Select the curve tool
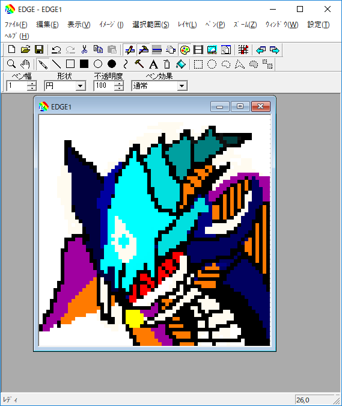Screen dimensions: 342x406 click(126, 64)
